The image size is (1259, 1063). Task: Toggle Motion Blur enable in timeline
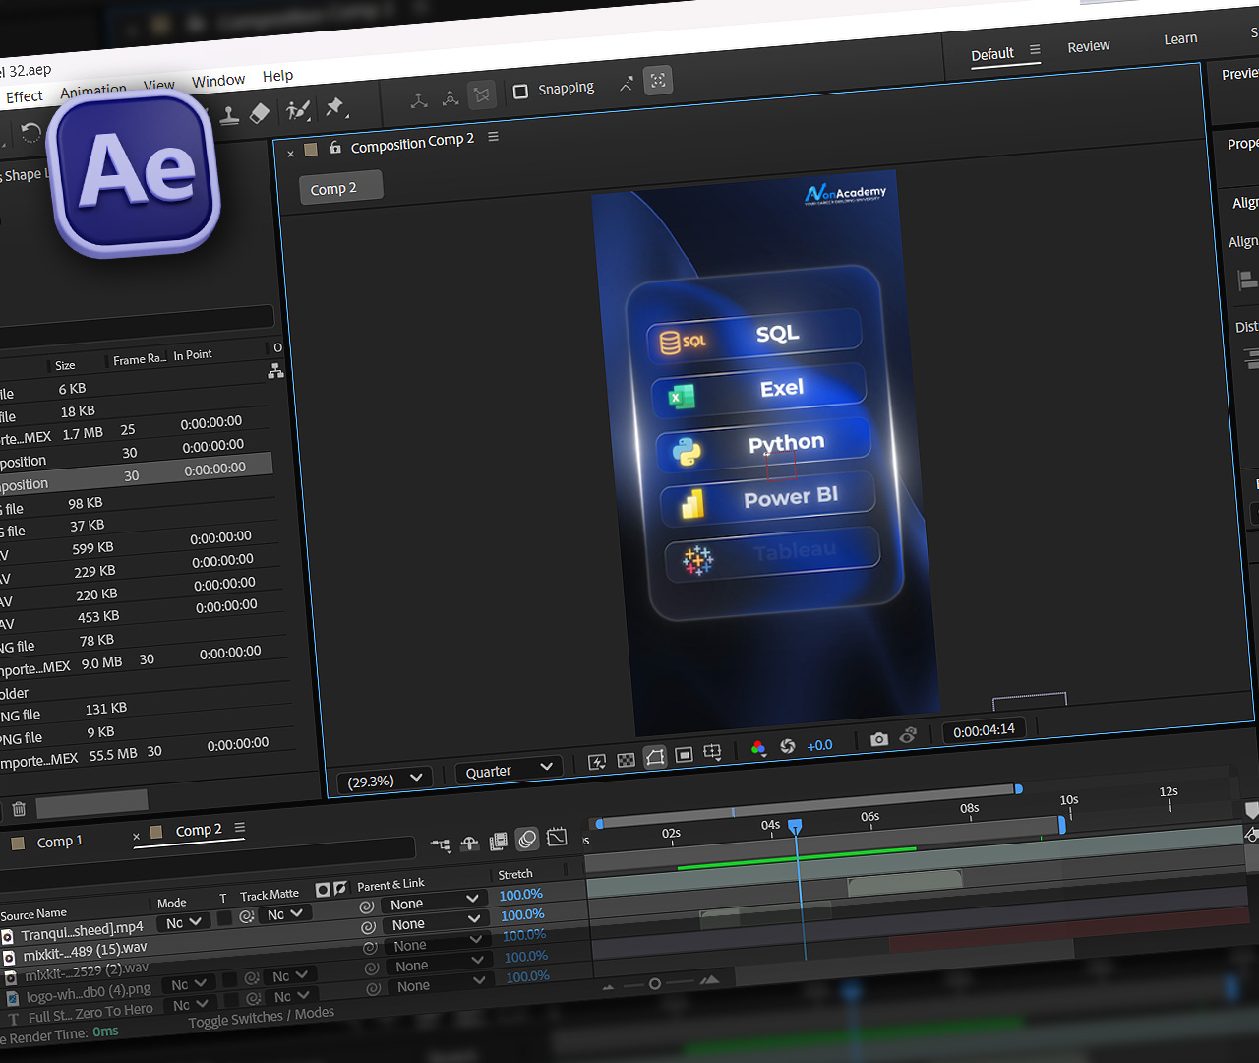point(527,839)
